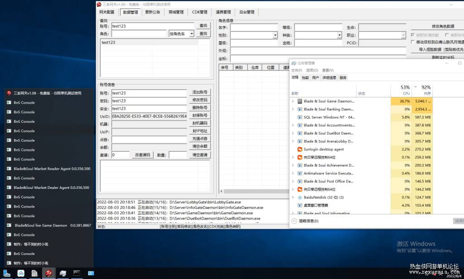Click the Blade & Soul Post Office Daemon icon
This screenshot has width=464, height=279.
[300, 181]
